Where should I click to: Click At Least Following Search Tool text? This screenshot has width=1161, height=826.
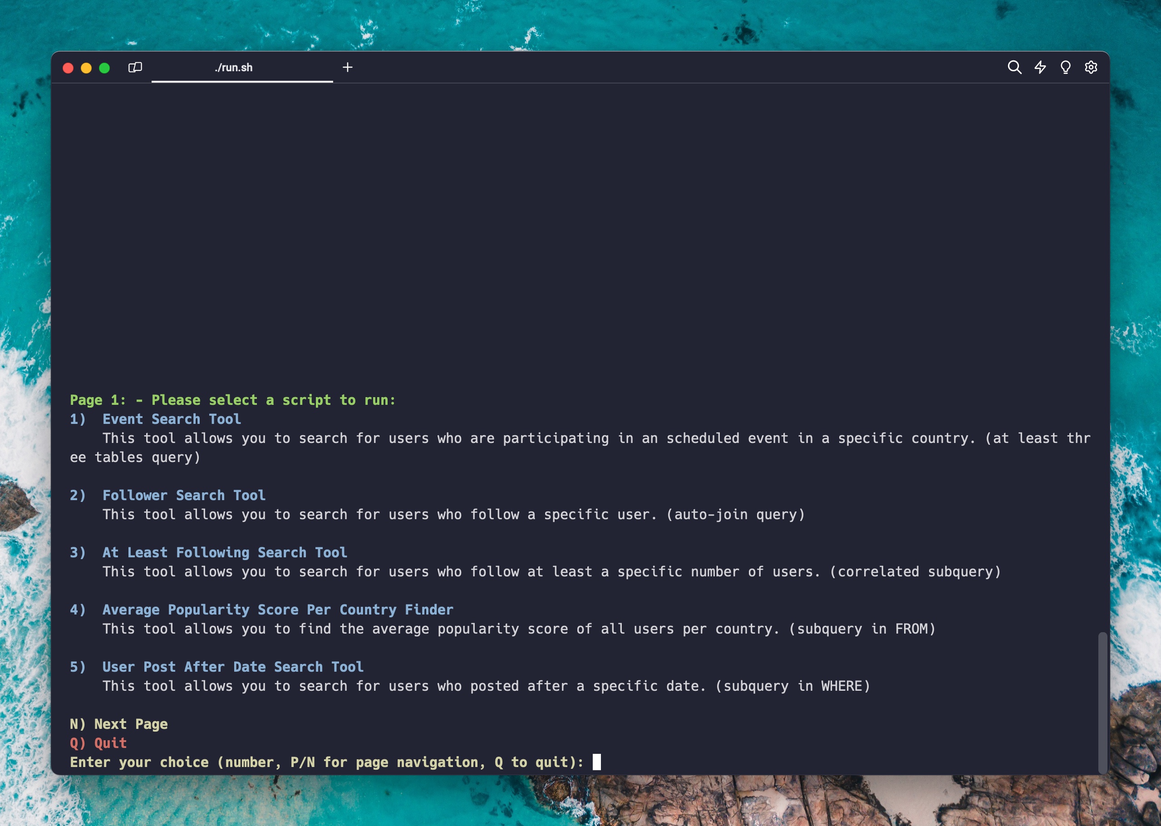[x=224, y=552]
